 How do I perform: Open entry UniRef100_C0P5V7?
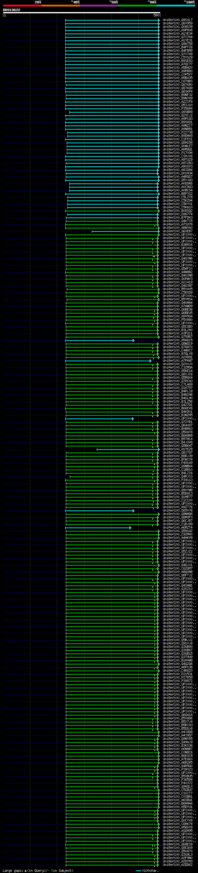[x=177, y=75]
